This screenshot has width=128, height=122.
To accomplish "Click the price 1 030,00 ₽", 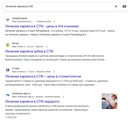I will tap(11, 117).
